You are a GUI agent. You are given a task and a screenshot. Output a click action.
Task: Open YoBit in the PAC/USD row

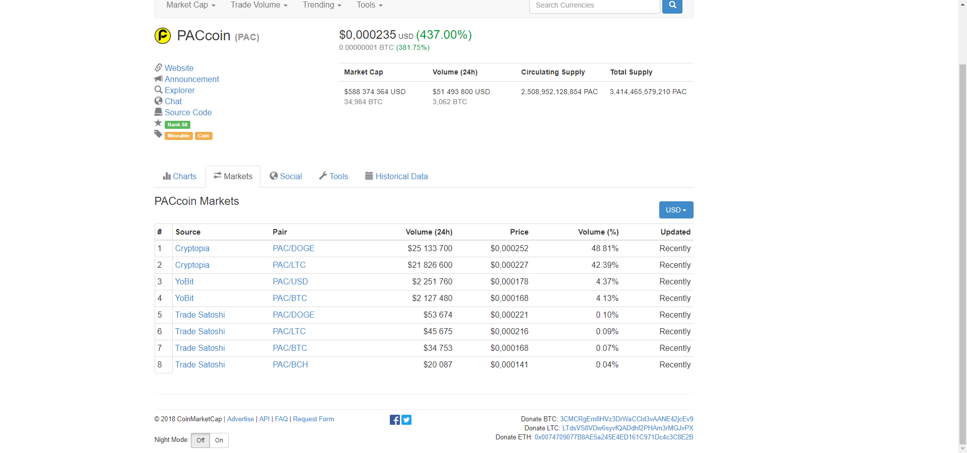184,282
